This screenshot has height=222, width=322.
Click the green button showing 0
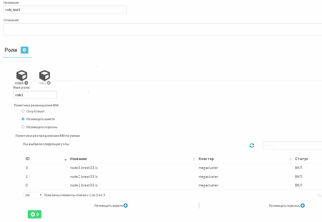(34, 214)
